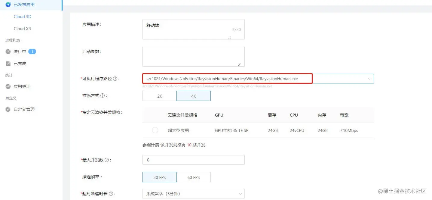Viewport: 432px width, 200px height.
Task: Click help icon next to 可执行程序路径
Action: click(x=115, y=79)
